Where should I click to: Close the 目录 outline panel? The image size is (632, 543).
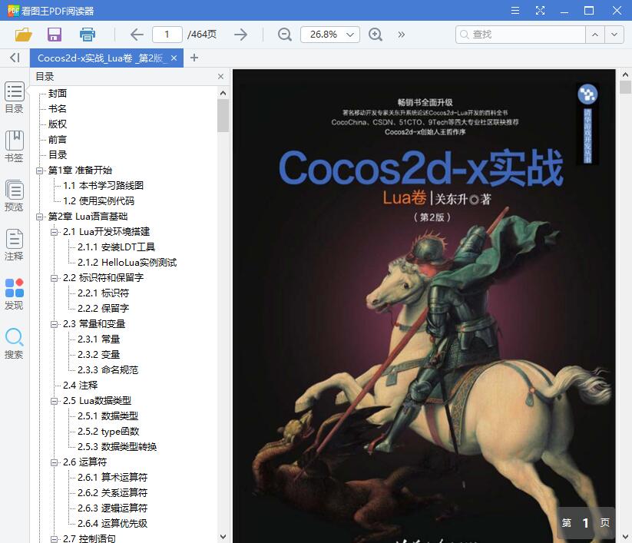220,77
